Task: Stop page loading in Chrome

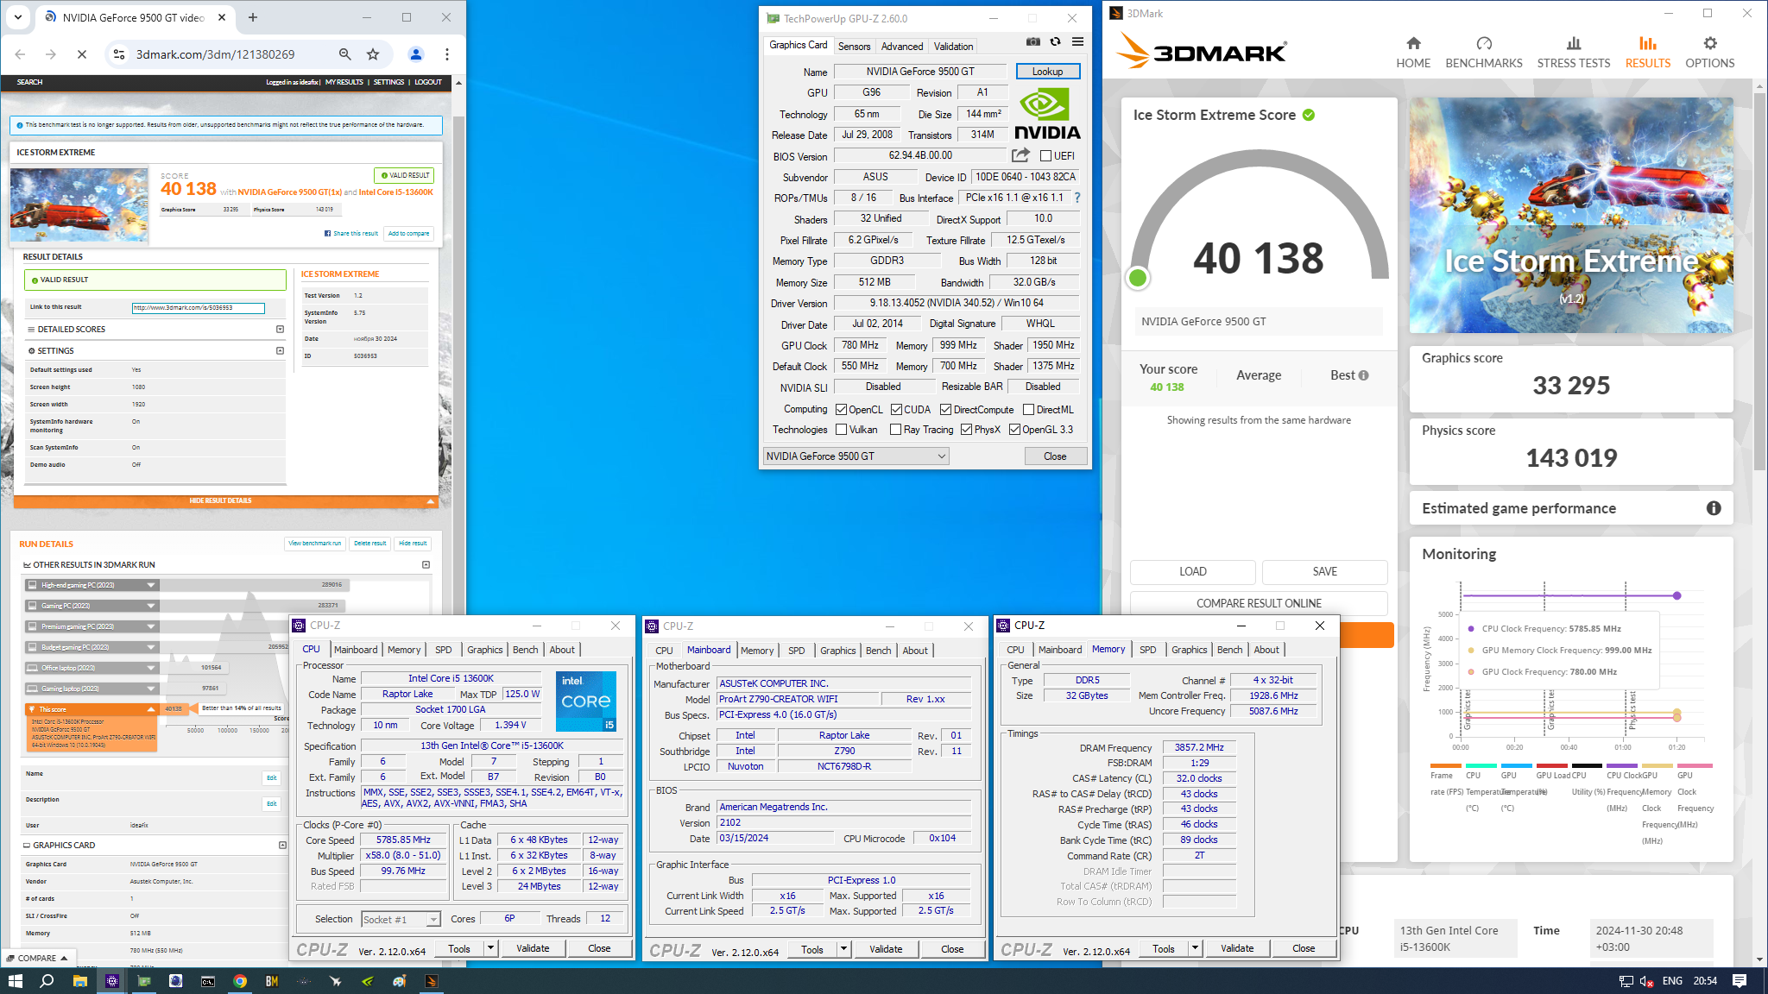Action: pos(82,54)
